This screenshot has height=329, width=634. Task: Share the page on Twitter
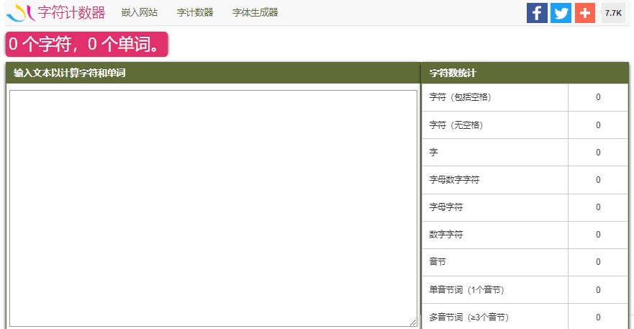(561, 13)
